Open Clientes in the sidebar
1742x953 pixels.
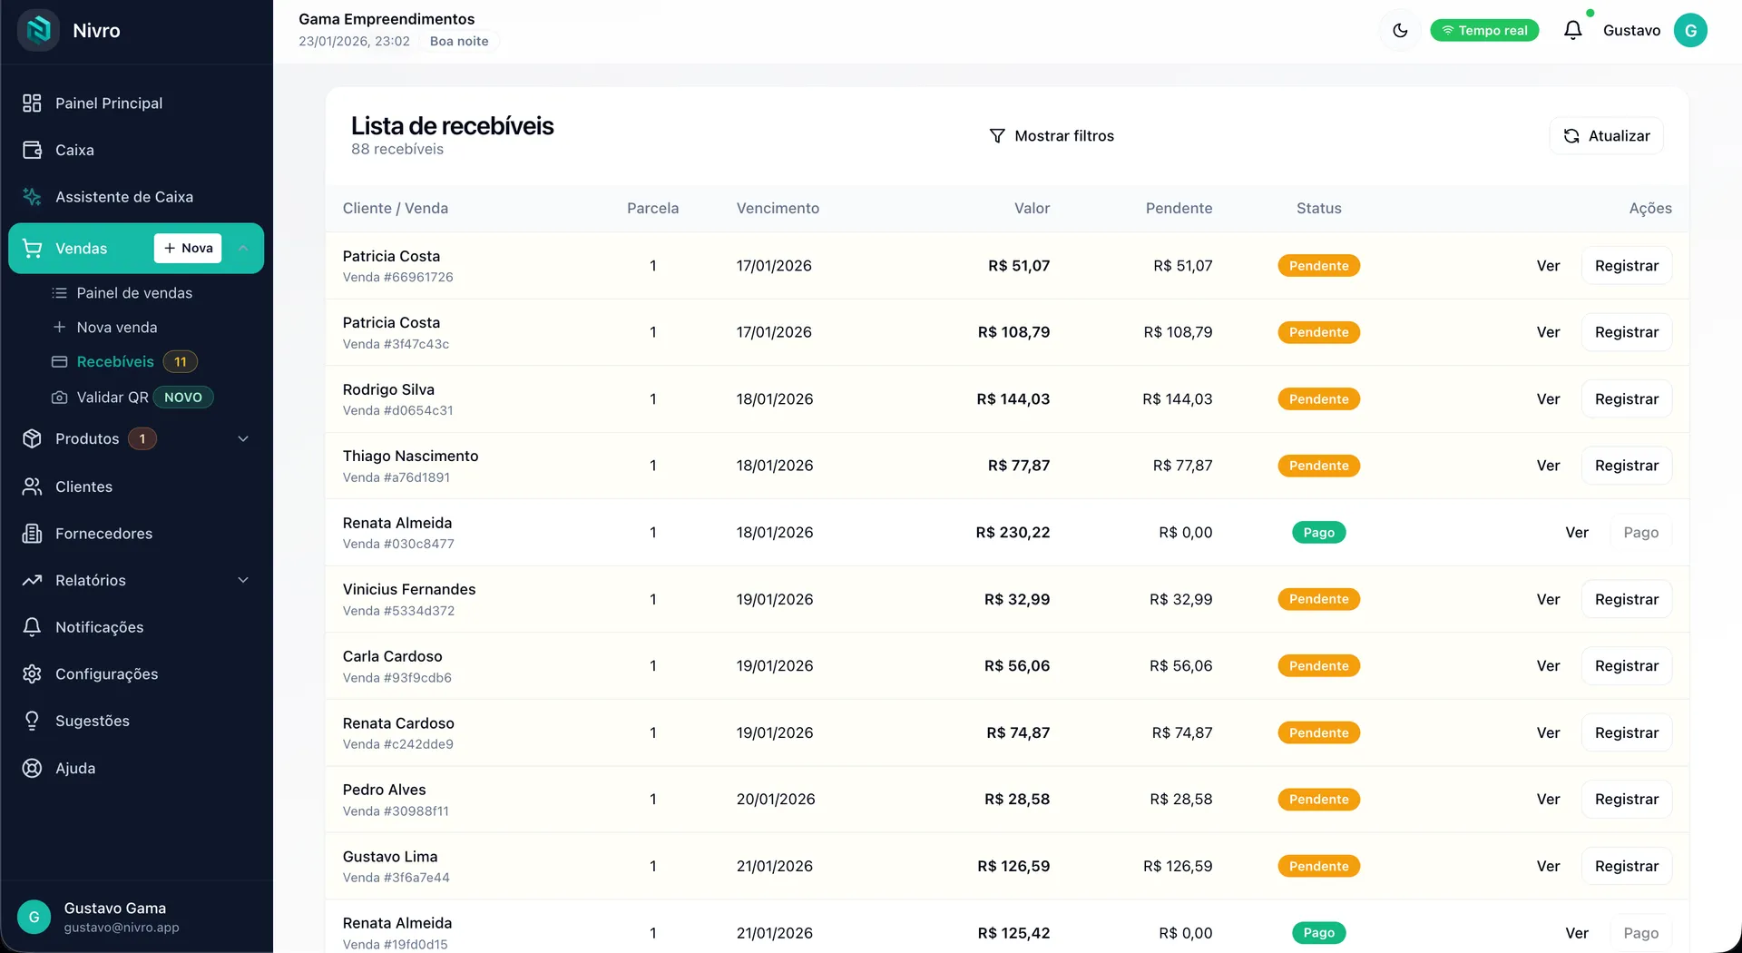tap(136, 487)
